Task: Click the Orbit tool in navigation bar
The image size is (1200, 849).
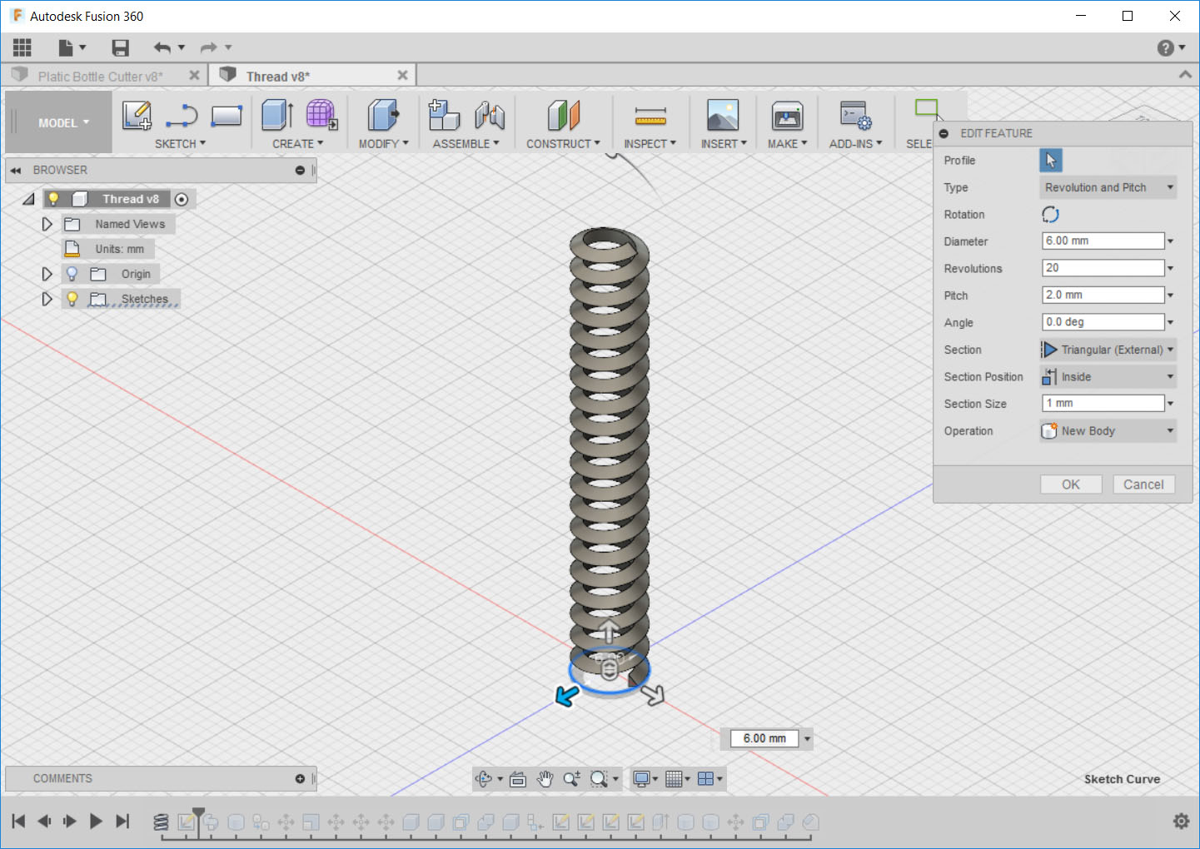Action: click(x=484, y=779)
